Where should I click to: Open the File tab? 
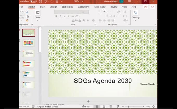pos(21,7)
